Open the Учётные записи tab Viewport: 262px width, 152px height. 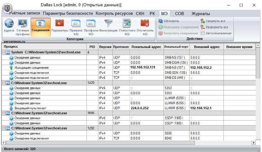[24, 13]
